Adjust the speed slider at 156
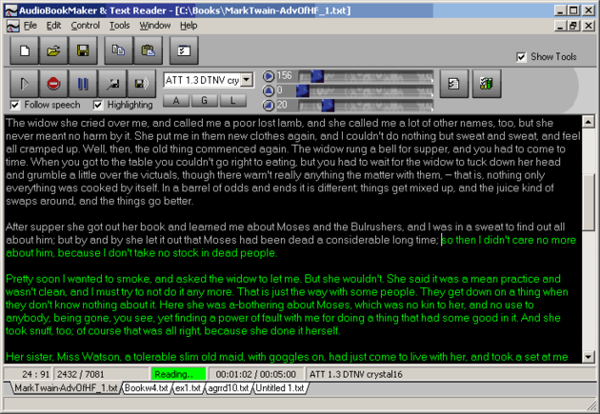This screenshot has height=414, width=600. tap(317, 76)
